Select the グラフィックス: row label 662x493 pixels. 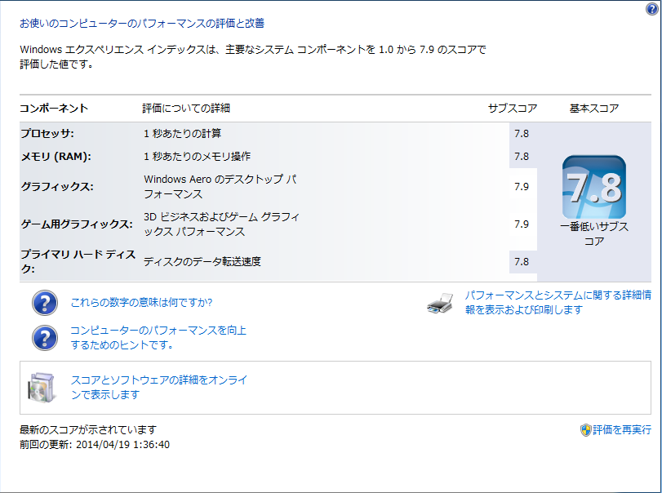pos(57,187)
